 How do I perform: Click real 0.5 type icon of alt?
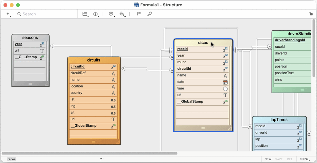click(113, 113)
